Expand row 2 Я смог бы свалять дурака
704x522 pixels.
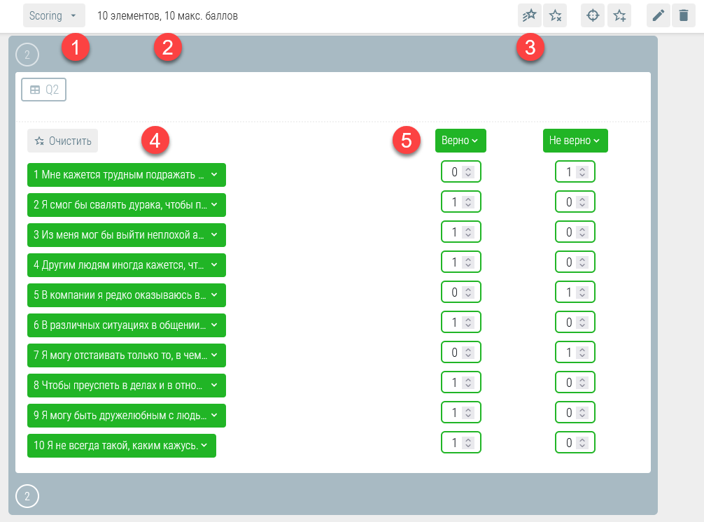(126, 204)
